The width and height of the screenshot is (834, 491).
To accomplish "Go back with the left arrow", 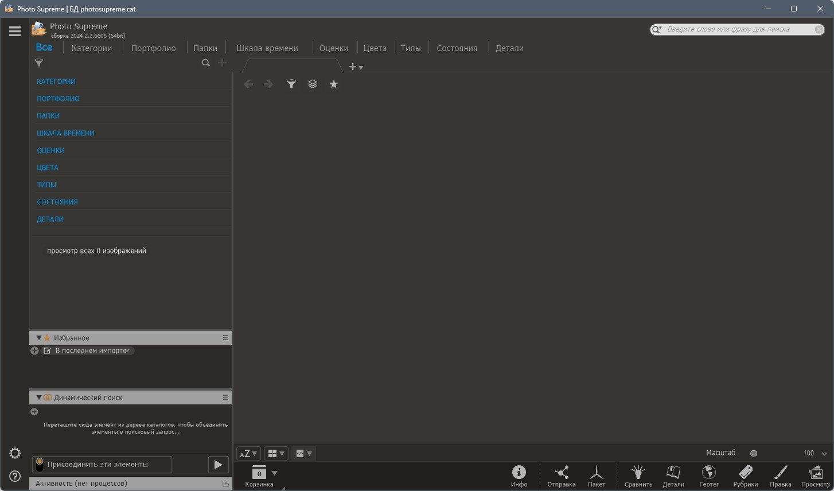I will pos(248,84).
